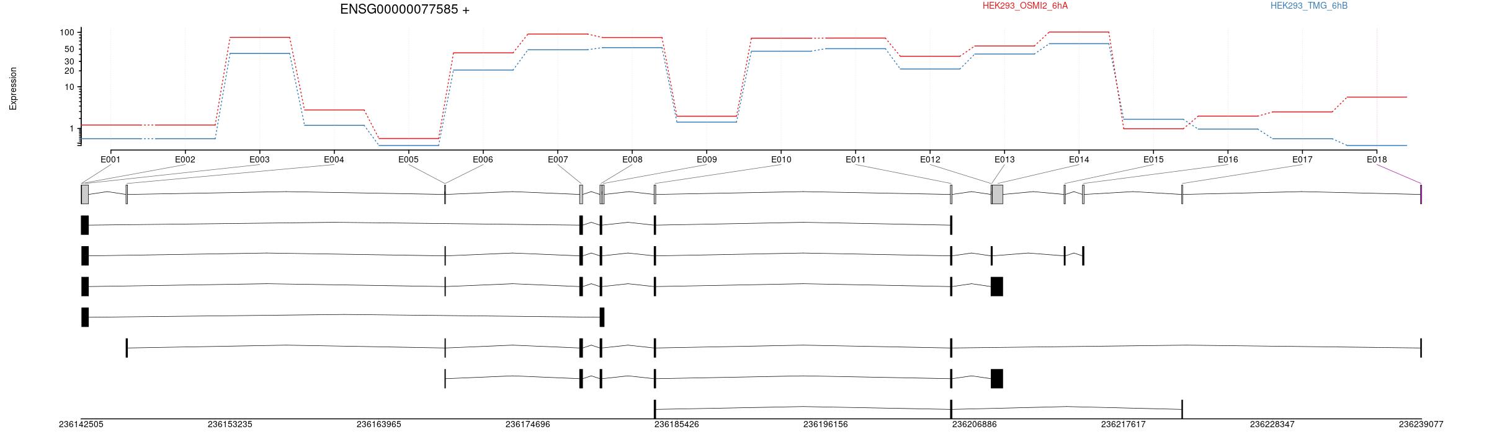Click genomic coordinate 236239077
This screenshot has width=1489, height=434.
(x=1421, y=425)
